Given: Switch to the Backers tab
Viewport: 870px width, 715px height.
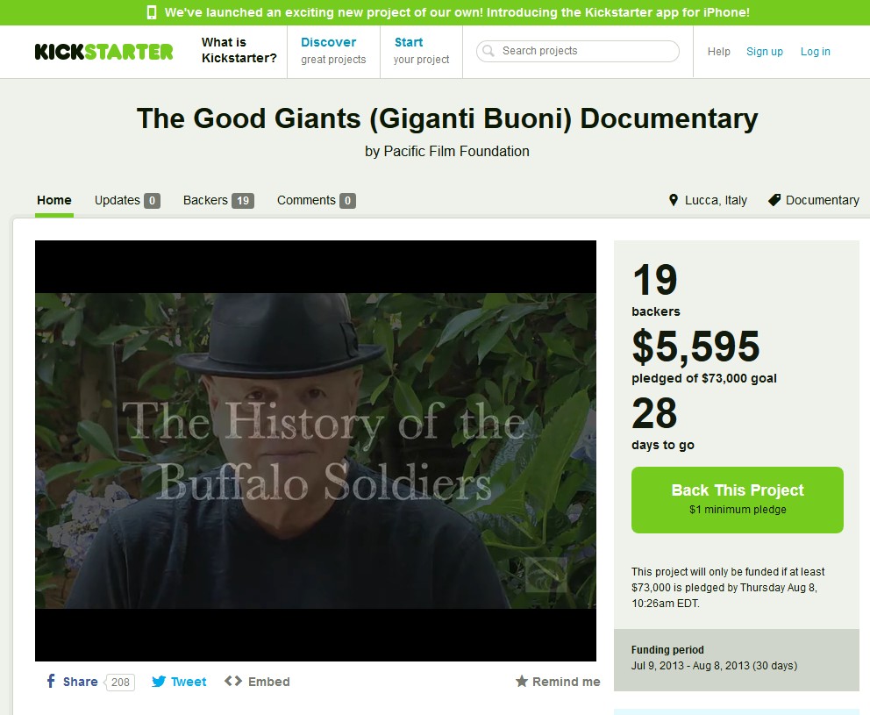Looking at the screenshot, I should [x=218, y=200].
